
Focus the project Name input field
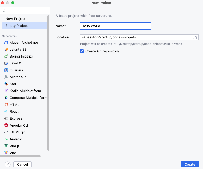(115, 26)
